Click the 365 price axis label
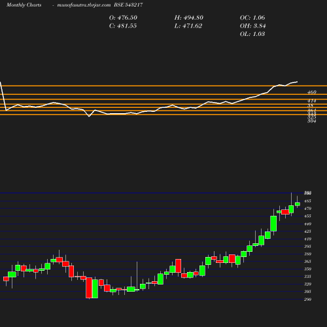 [307, 262]
